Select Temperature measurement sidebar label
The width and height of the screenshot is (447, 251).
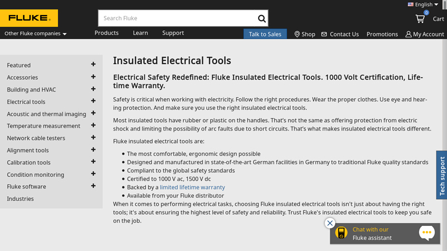tap(44, 126)
